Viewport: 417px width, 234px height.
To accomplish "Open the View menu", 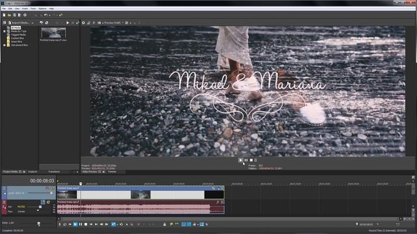I will point(17,8).
